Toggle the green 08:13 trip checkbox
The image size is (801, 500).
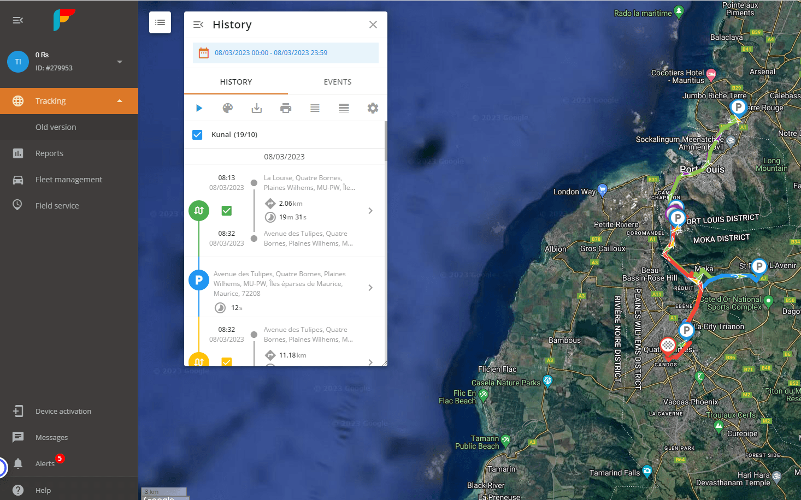[227, 211]
